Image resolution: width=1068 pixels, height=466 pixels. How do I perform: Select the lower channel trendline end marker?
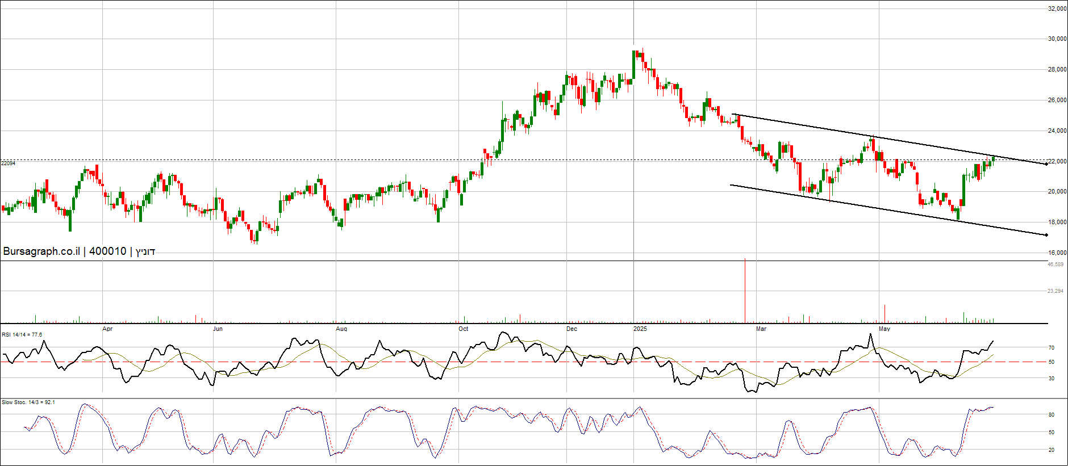click(x=1046, y=235)
